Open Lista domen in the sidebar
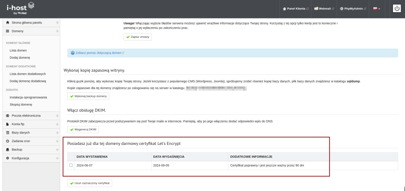This screenshot has width=405, height=191. pos(18,50)
